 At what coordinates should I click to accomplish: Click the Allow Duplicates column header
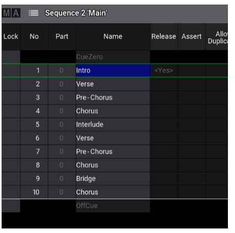tap(217, 36)
